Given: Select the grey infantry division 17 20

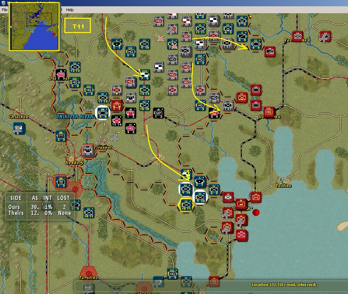Looking at the screenshot, I should (x=200, y=90).
